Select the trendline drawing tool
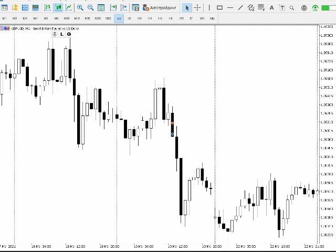336x252 pixels. pyautogui.click(x=240, y=8)
